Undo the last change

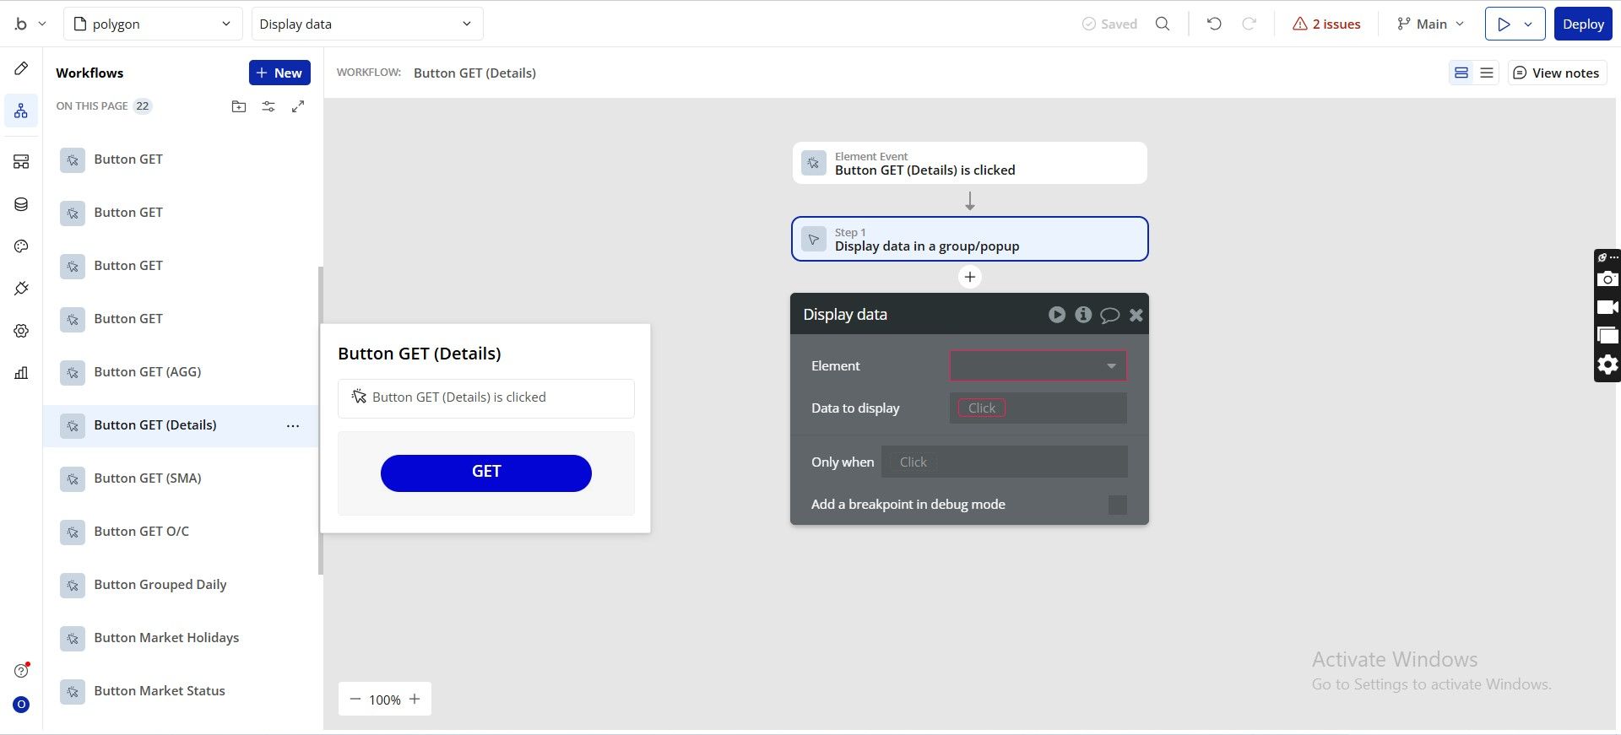click(1214, 24)
